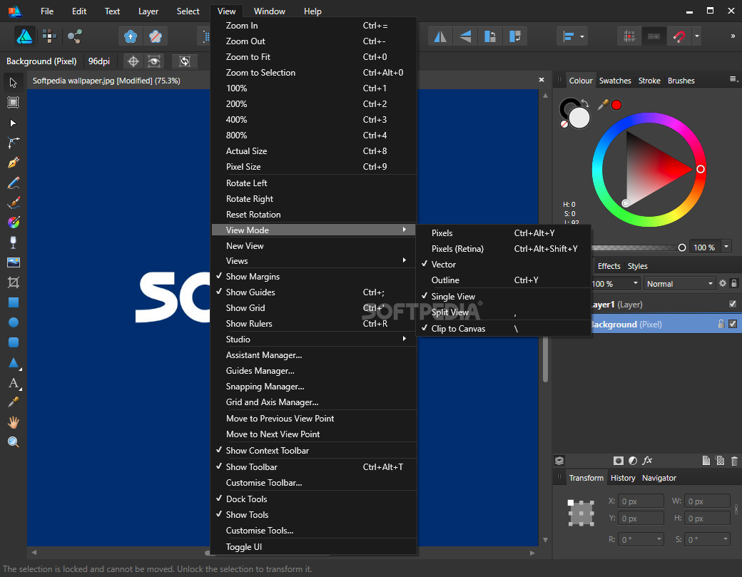Screen dimensions: 742x577
Task: Select the Transparency tool
Action: 14,242
